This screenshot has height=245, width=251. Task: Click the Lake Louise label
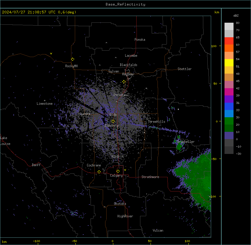click(5, 141)
